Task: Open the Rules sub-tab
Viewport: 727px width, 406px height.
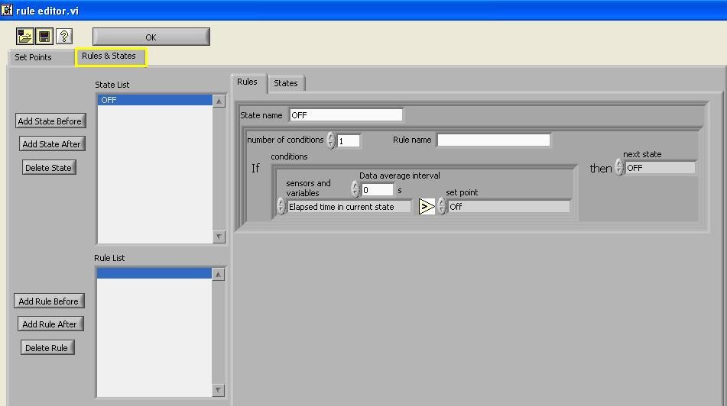Action: click(248, 82)
